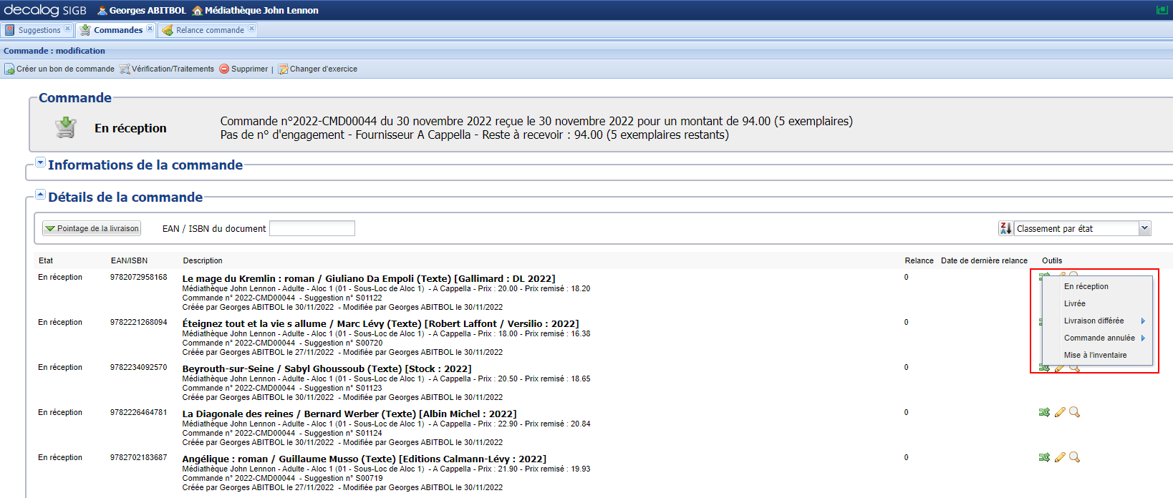Click the pencil edit icon for Angélique row

(1060, 457)
